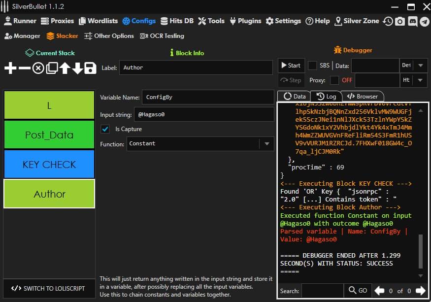Open the proxy type dropdown beside Proxy field
Screen dimensions: 431x302
(x=420, y=80)
